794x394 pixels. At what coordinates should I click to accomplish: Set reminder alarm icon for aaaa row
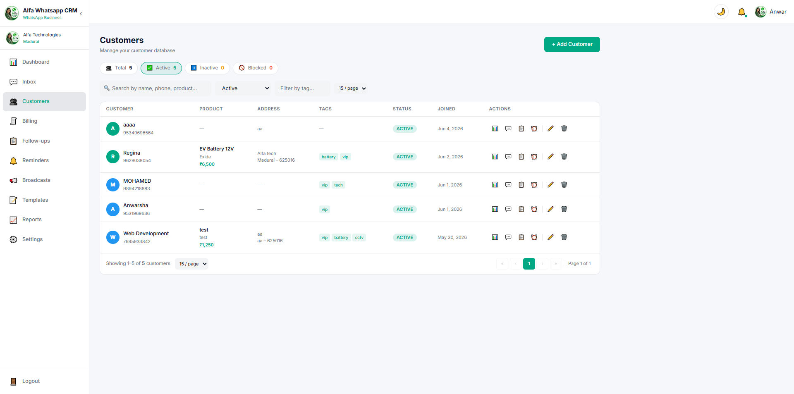point(534,129)
